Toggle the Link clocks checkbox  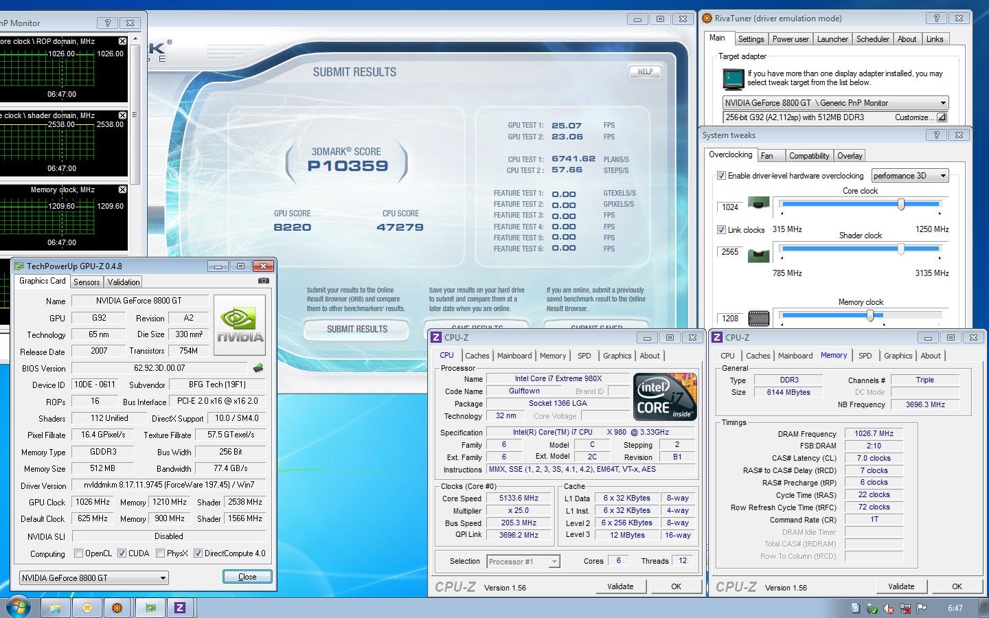(721, 230)
